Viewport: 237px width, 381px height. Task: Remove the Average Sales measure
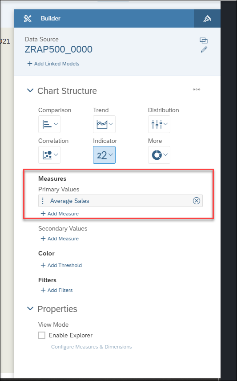pos(196,201)
